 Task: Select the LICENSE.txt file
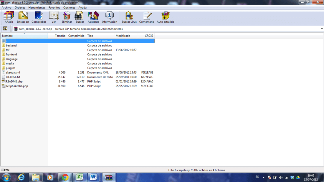(13, 77)
